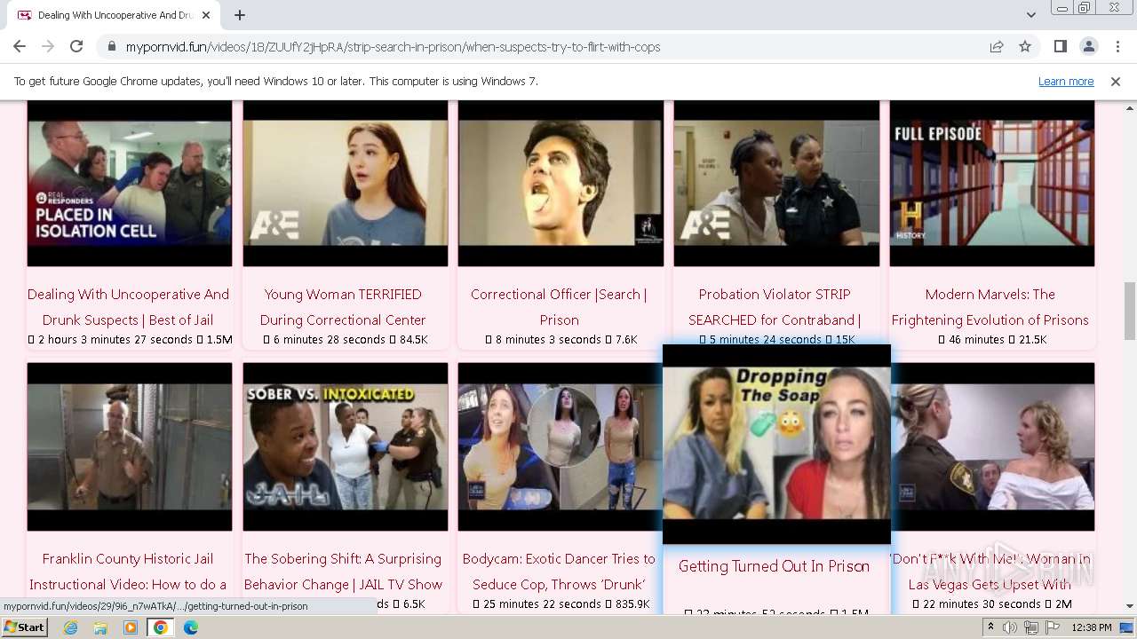The image size is (1137, 639).
Task: Open Windows Media Player taskbar icon
Action: point(131,627)
